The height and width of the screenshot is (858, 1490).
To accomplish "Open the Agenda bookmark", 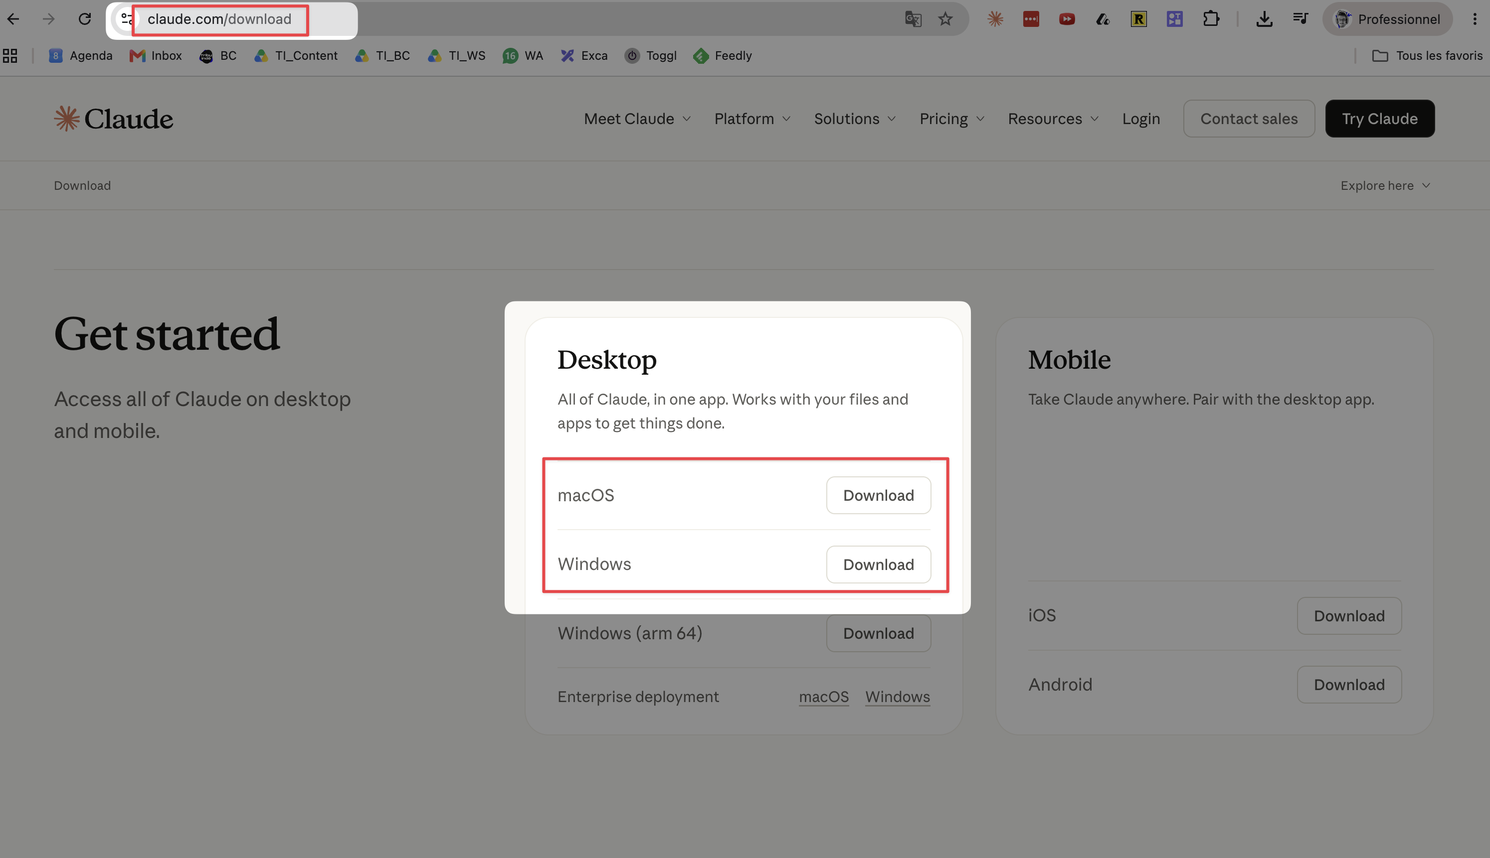I will 80,55.
